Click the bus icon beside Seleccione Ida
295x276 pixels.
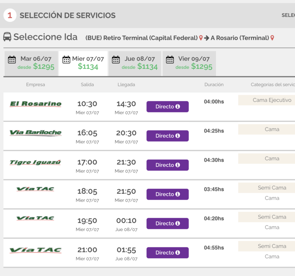[7, 37]
